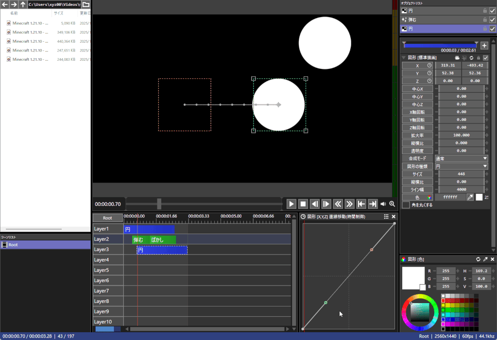Click the Root button above the layers
497x340 pixels.
coord(107,218)
